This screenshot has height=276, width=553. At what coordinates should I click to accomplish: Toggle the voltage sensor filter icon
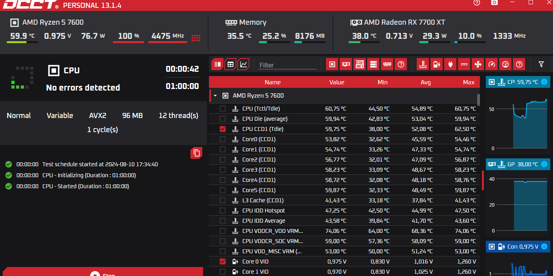[436, 64]
